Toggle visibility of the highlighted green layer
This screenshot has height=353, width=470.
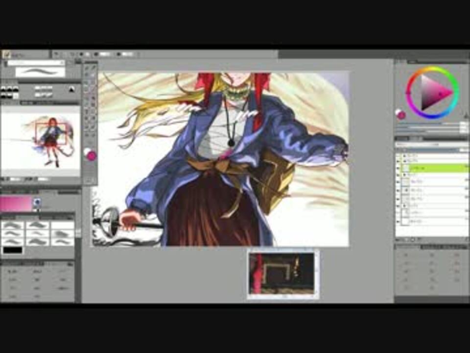[398, 168]
